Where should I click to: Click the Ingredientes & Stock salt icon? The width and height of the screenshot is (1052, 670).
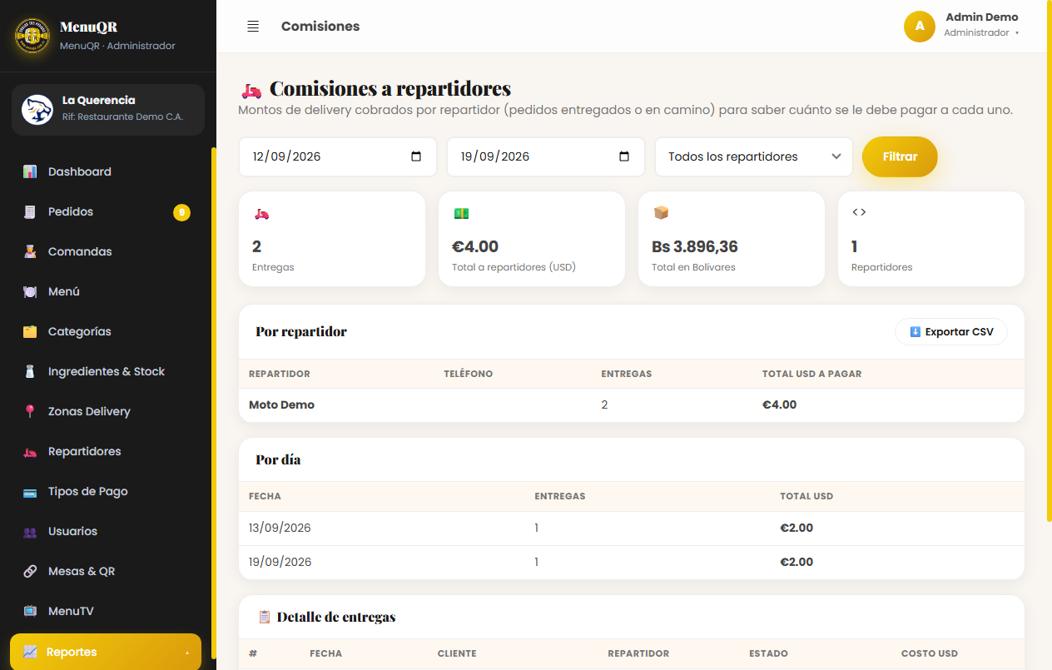[30, 371]
